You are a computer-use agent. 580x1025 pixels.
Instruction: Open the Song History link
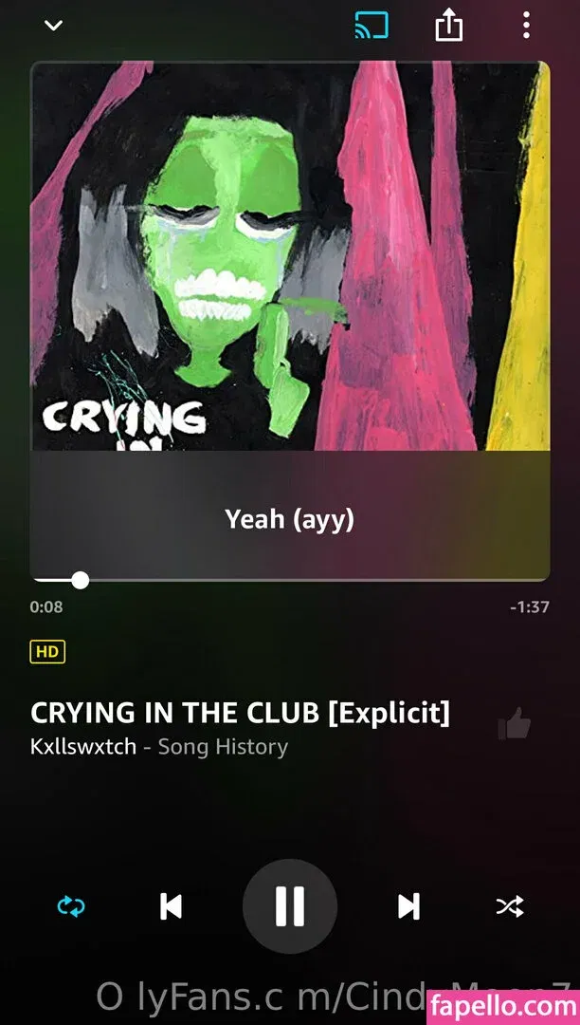(x=223, y=747)
